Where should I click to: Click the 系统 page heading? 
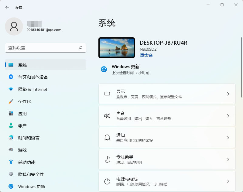(107, 23)
